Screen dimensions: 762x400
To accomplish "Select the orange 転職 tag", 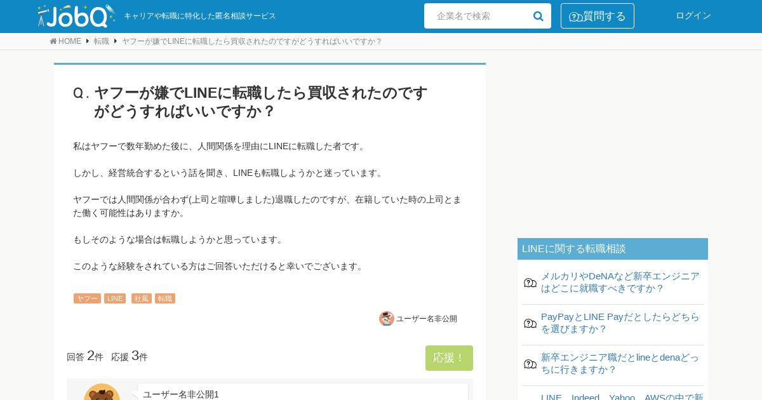I will click(165, 298).
